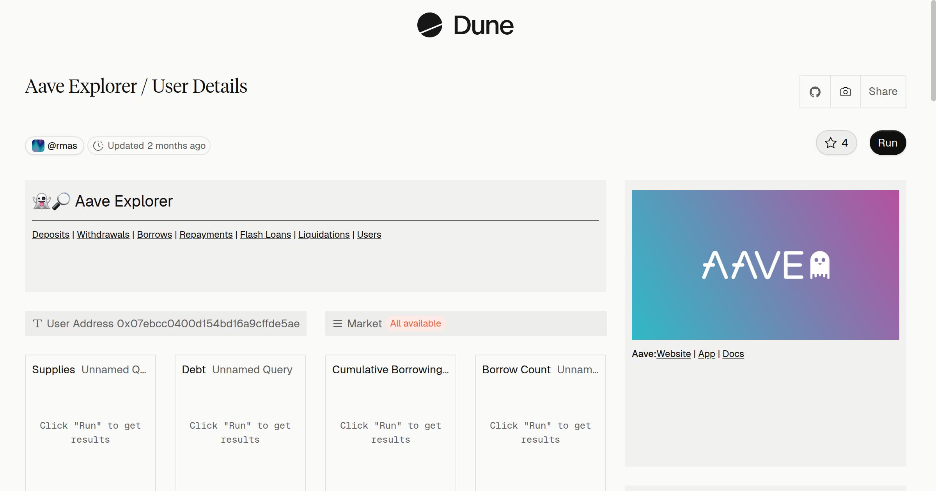The height and width of the screenshot is (491, 936).
Task: Open the Deposits link
Action: (x=51, y=235)
